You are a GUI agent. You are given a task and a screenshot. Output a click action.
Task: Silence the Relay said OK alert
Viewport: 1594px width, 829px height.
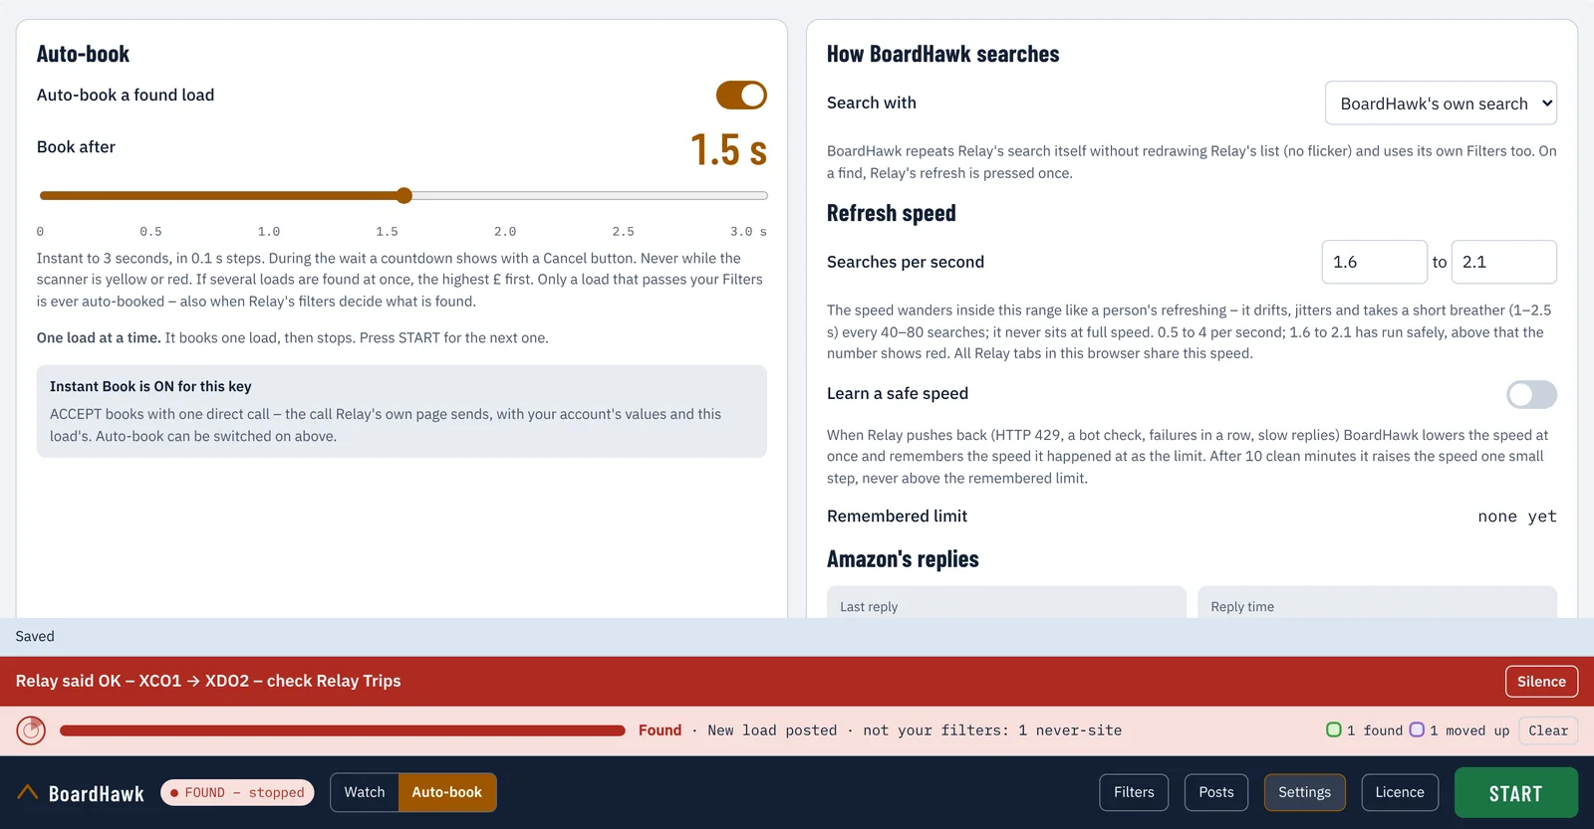point(1541,682)
